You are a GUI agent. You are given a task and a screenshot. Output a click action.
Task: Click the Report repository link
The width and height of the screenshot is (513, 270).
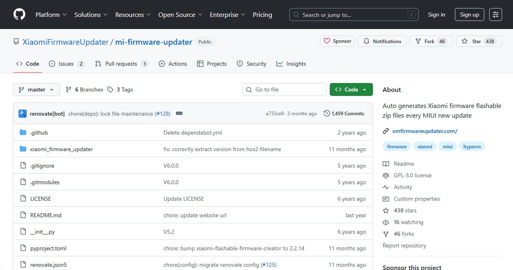coord(404,245)
